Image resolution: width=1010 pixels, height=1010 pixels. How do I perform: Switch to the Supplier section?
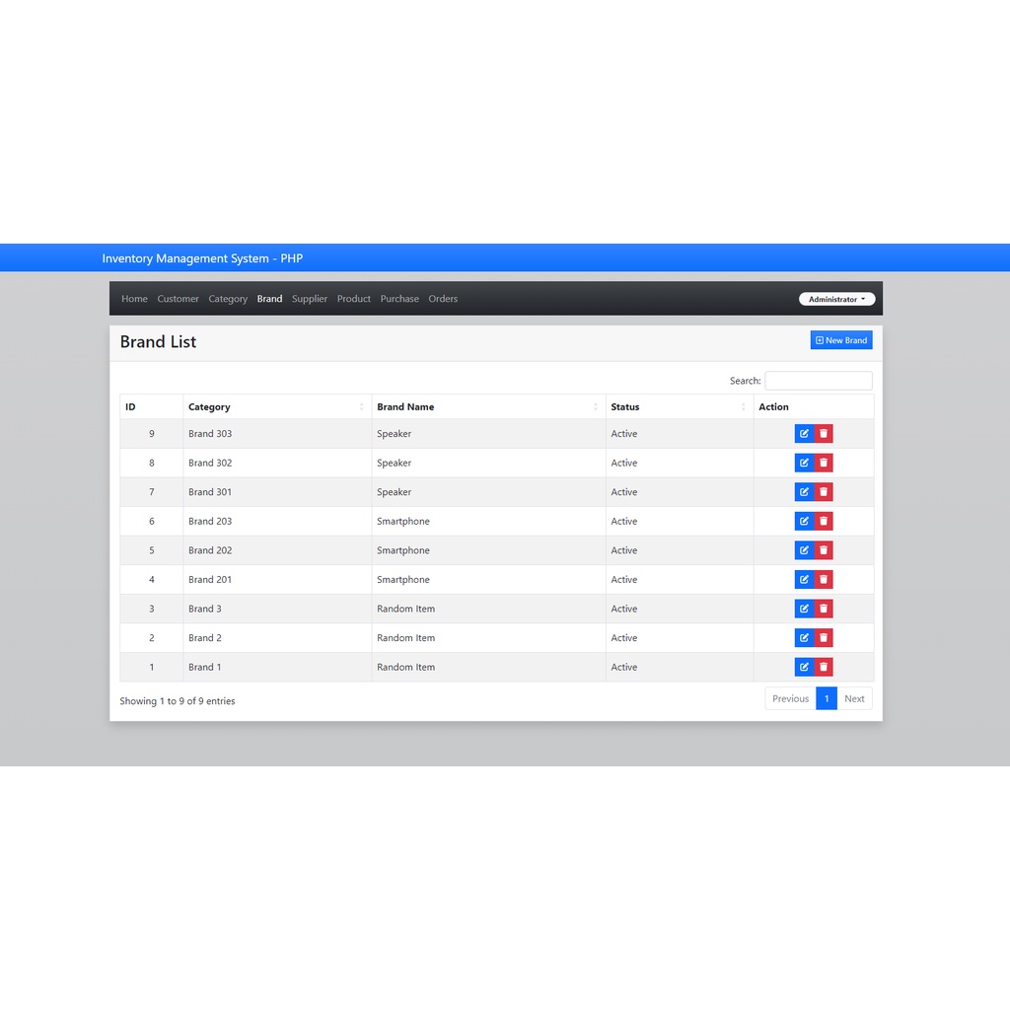click(x=309, y=298)
